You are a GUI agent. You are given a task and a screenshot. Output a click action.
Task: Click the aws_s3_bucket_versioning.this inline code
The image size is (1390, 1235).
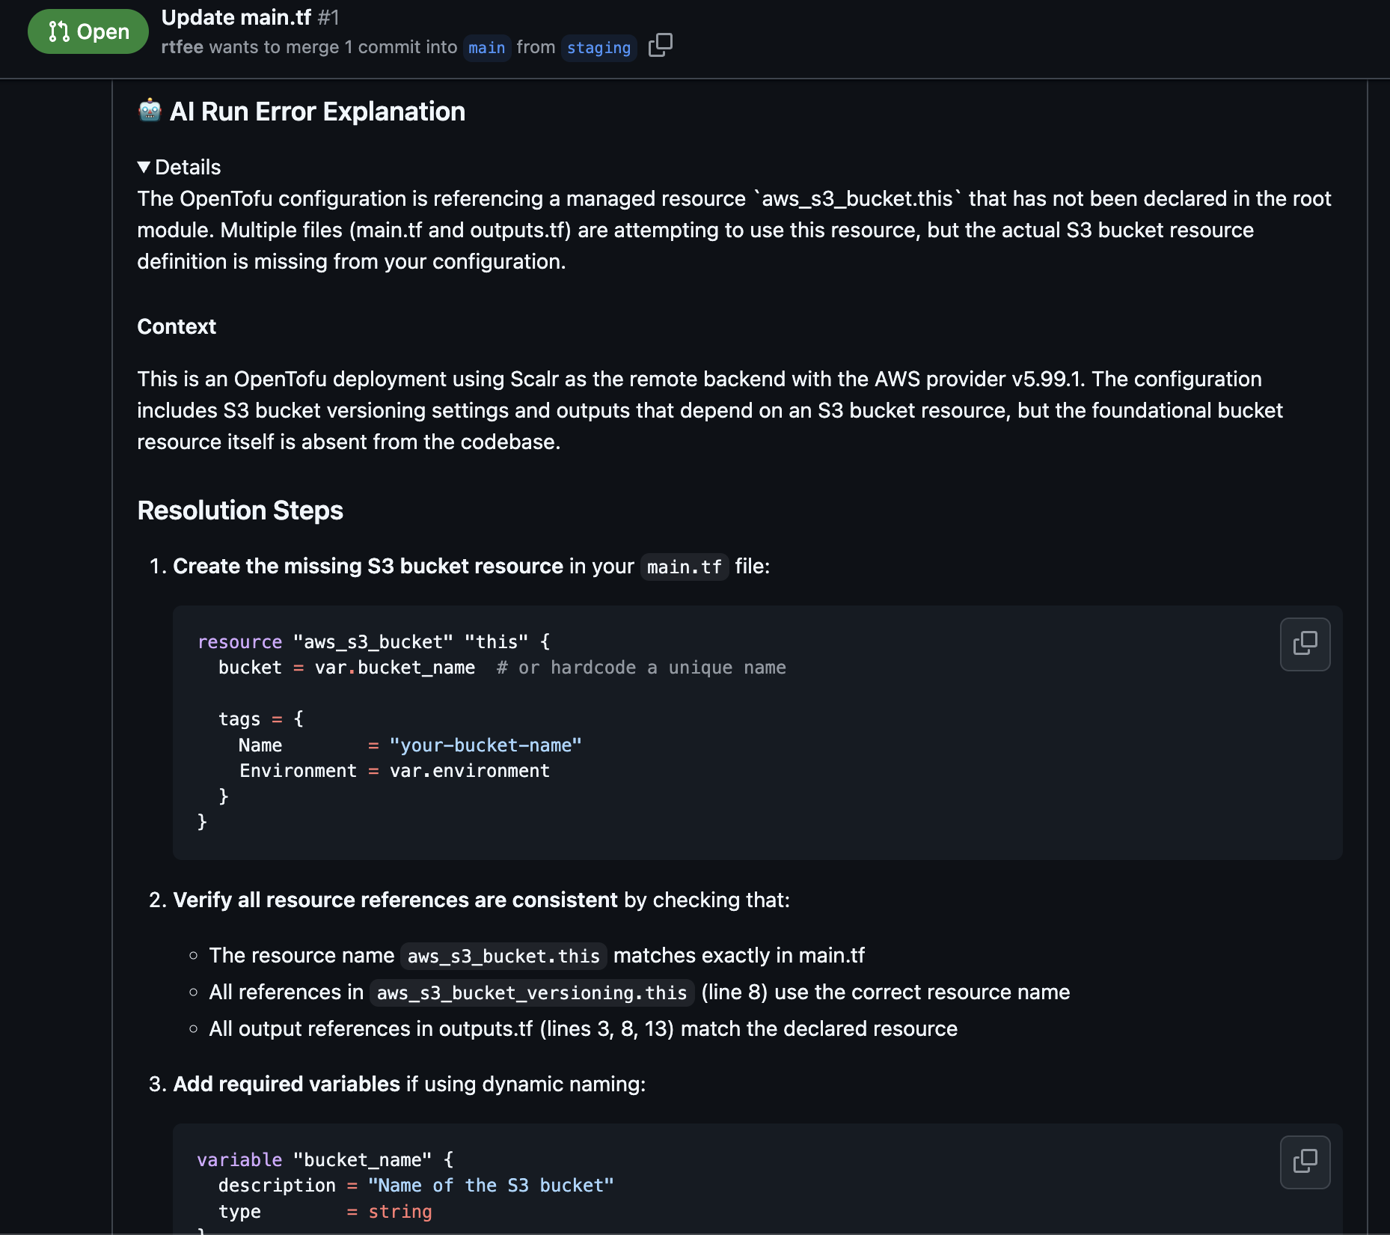532,992
